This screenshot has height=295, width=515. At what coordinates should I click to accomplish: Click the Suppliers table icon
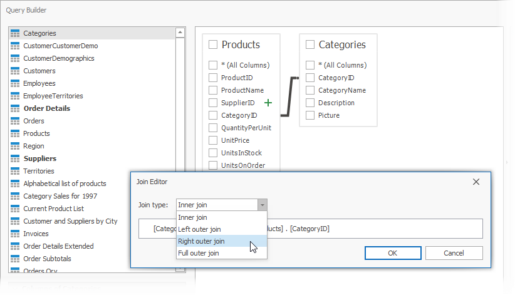coord(15,158)
